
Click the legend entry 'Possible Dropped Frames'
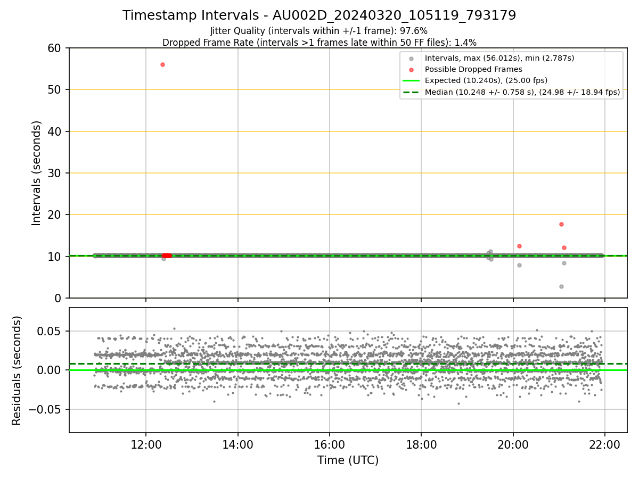[473, 69]
